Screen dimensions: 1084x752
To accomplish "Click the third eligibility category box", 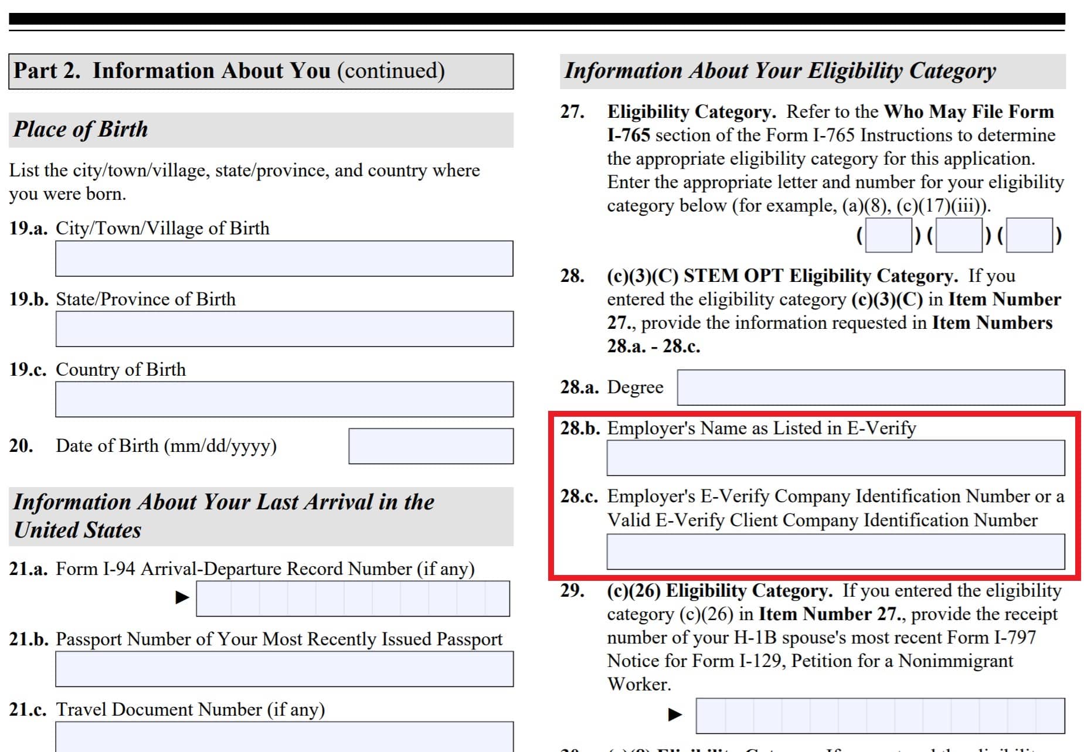I will [x=1029, y=235].
